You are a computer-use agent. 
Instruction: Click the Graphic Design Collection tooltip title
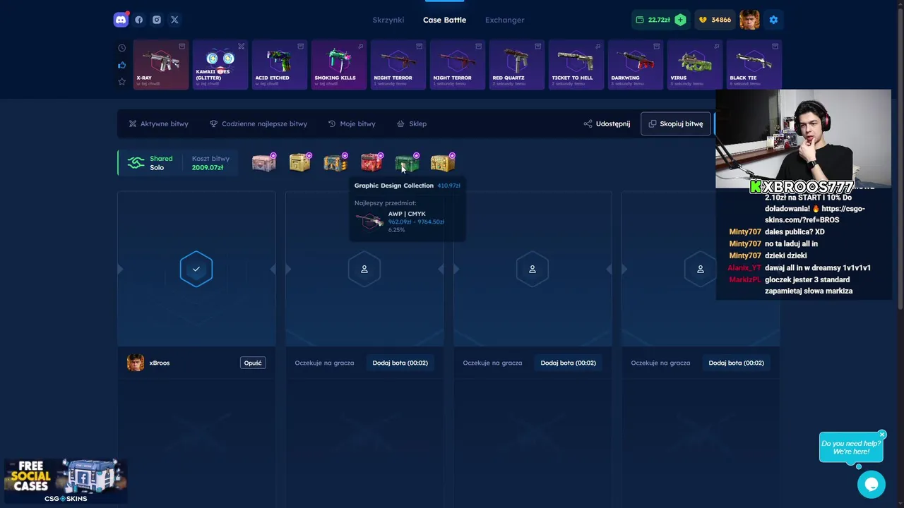click(393, 186)
